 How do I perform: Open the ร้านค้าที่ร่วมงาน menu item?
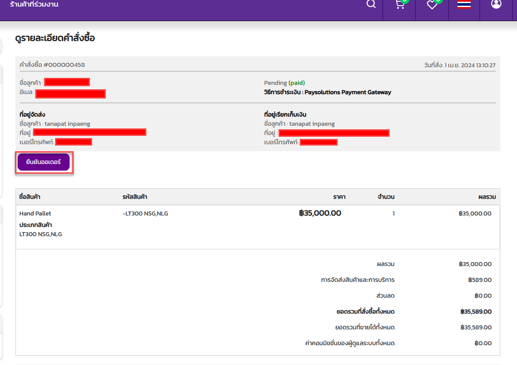pos(34,4)
